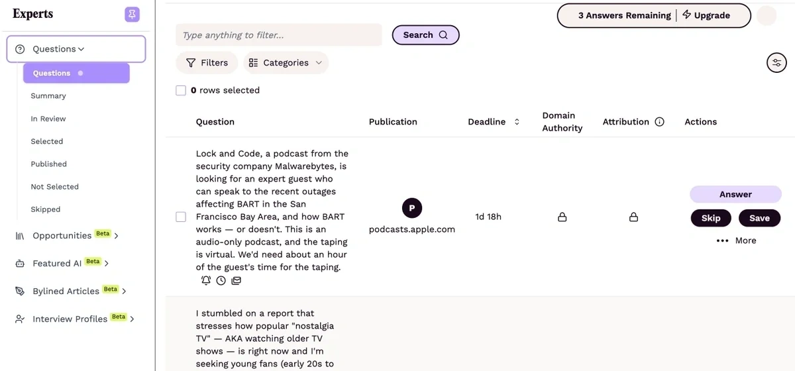Screen dimensions: 795x371
Task: Skip the Lock and Code question
Action: coord(711,218)
